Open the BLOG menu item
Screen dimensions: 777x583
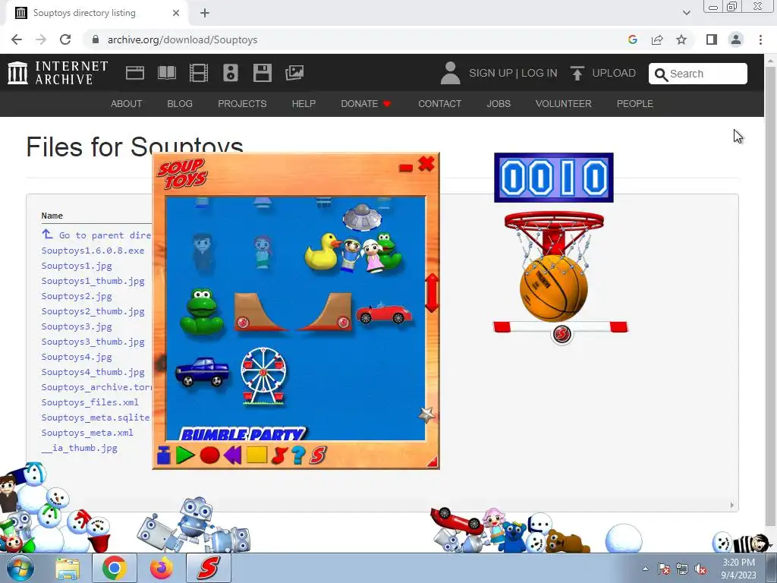[x=180, y=103]
